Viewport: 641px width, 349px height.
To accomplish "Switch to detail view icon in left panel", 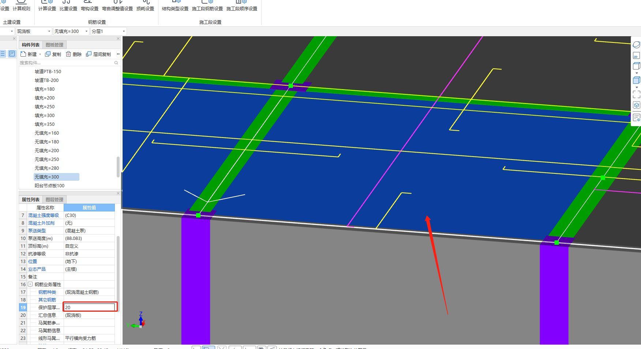I will coord(12,54).
